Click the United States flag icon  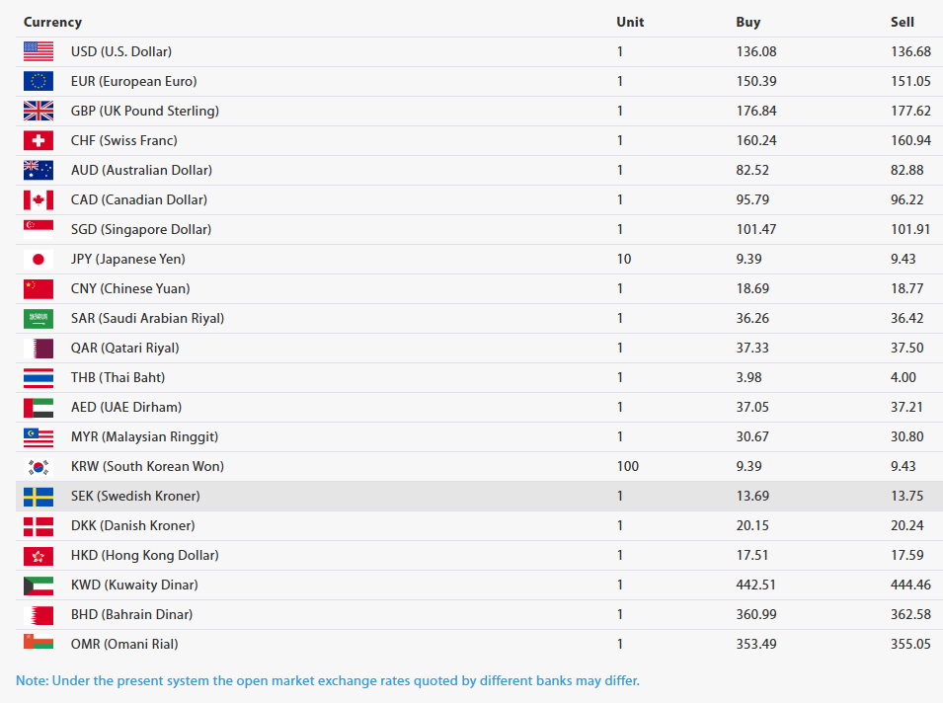click(39, 51)
